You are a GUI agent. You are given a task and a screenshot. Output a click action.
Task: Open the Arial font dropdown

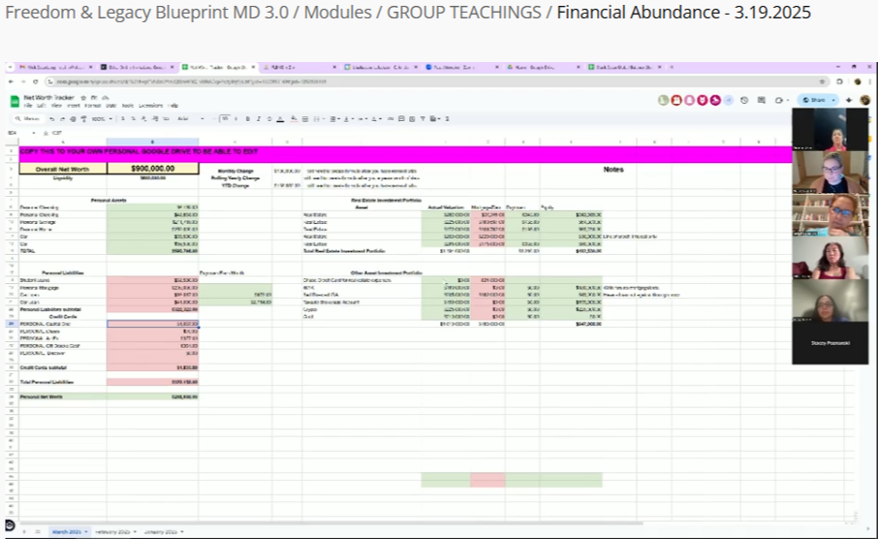tap(190, 119)
